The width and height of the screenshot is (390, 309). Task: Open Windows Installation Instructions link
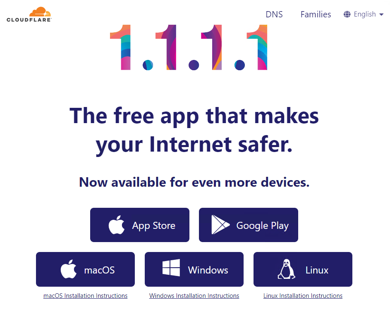coord(194,296)
